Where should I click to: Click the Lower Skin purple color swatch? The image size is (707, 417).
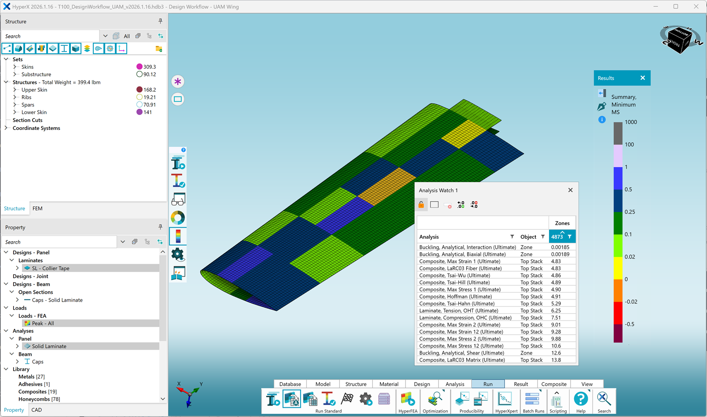(140, 112)
